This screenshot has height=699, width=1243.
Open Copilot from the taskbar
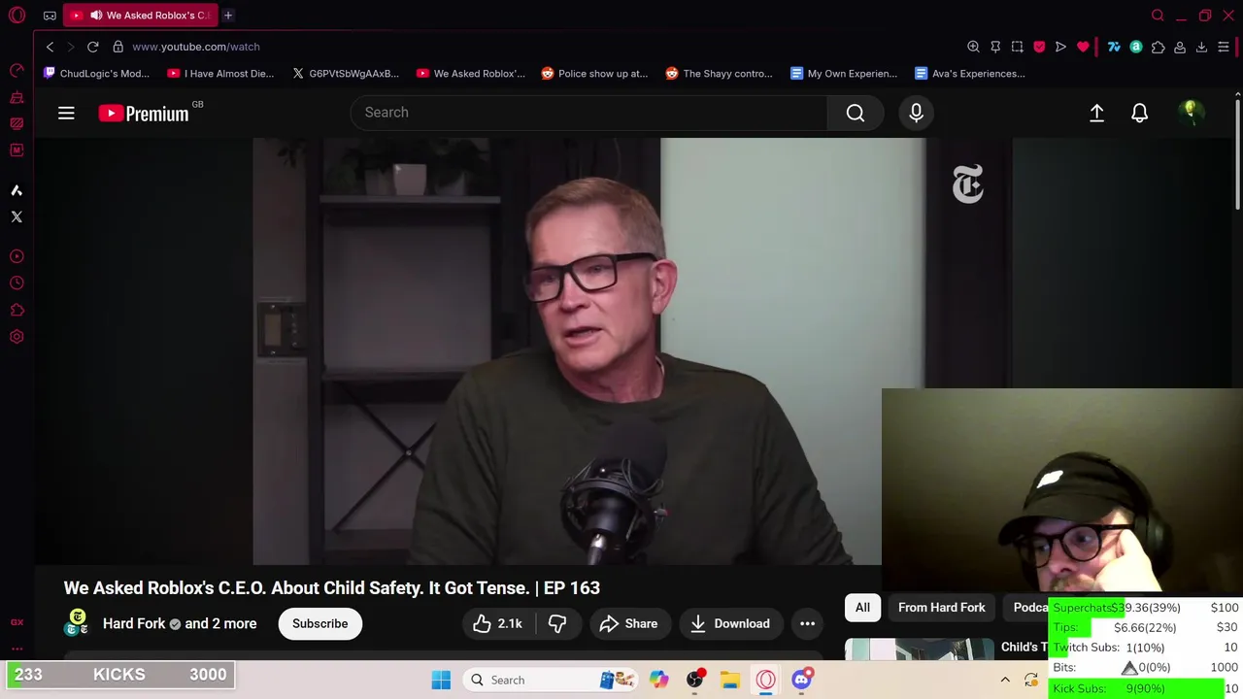point(659,681)
